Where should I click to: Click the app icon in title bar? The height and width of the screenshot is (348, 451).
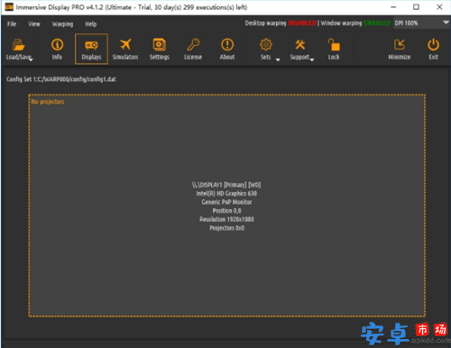(9, 7)
